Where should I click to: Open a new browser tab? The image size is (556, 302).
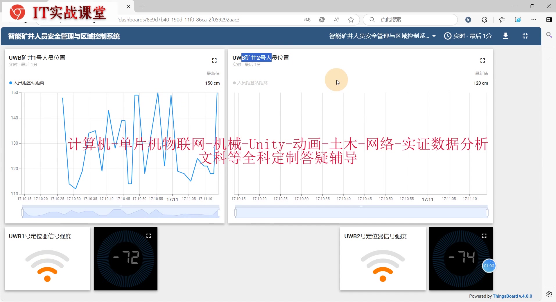point(142,6)
